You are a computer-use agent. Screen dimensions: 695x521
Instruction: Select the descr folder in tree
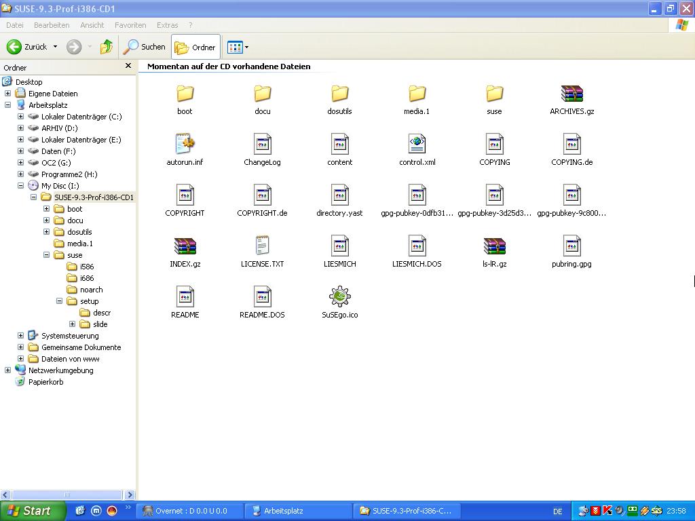[x=102, y=312]
